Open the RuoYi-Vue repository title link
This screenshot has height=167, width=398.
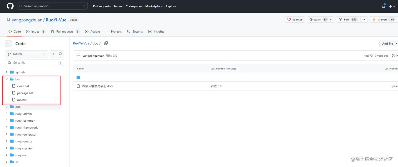pyautogui.click(x=56, y=20)
